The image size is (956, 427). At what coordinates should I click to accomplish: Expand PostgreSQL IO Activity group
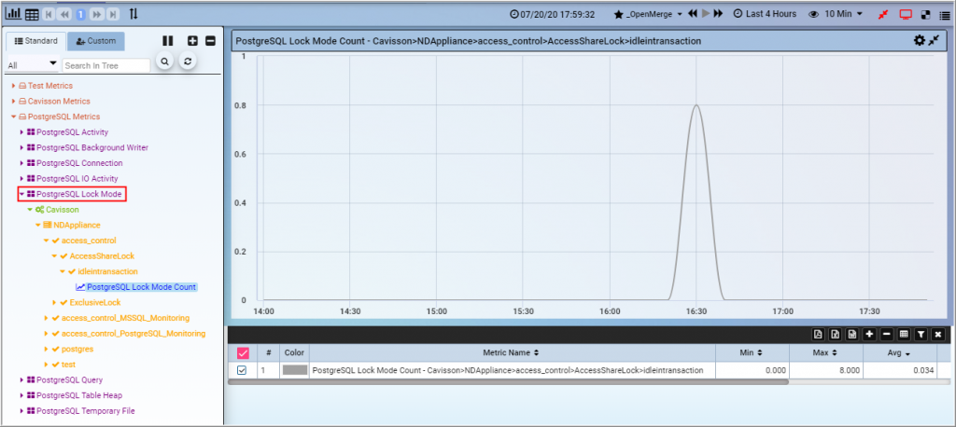pyautogui.click(x=22, y=178)
